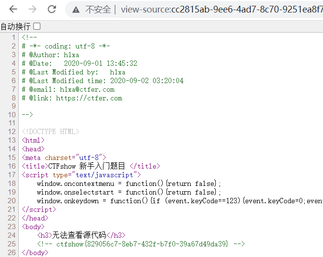Click the '@Date: 2020-09-01 13:45:32' line

(79, 63)
